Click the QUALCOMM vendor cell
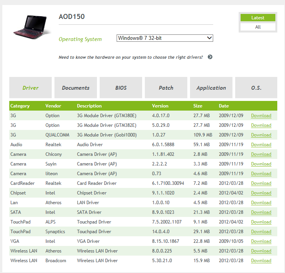Screen dimensions: 285x273 coord(57,135)
